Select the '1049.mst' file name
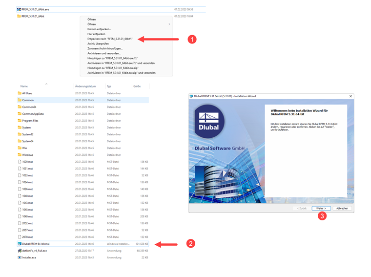Screen dimensions: 371x277 [27, 216]
